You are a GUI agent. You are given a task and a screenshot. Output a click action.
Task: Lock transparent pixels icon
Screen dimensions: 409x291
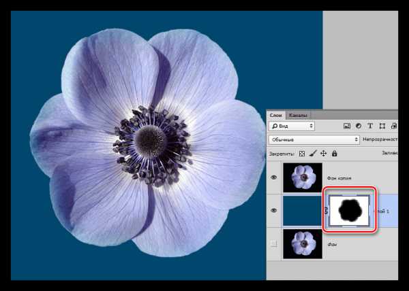tap(302, 154)
